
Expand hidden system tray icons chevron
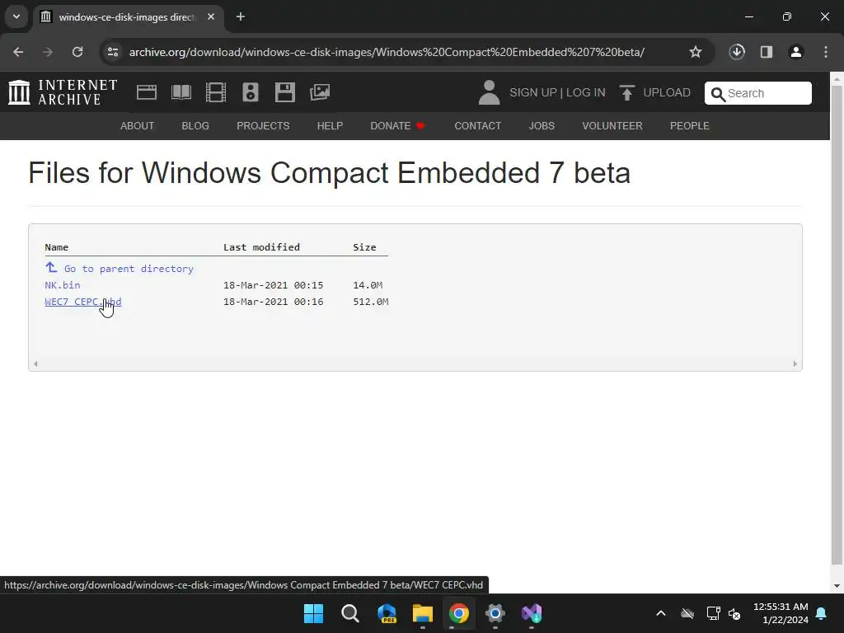[x=661, y=613]
